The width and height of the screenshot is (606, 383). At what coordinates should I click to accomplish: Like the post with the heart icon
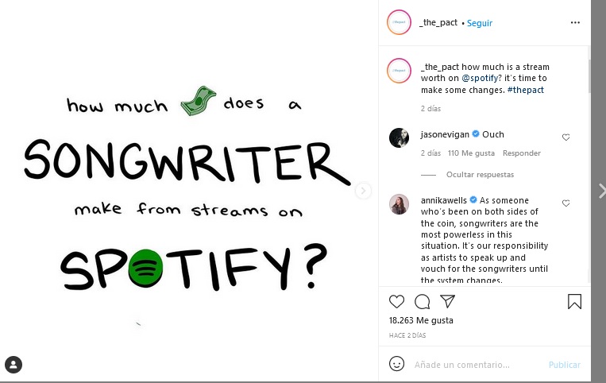(x=397, y=301)
